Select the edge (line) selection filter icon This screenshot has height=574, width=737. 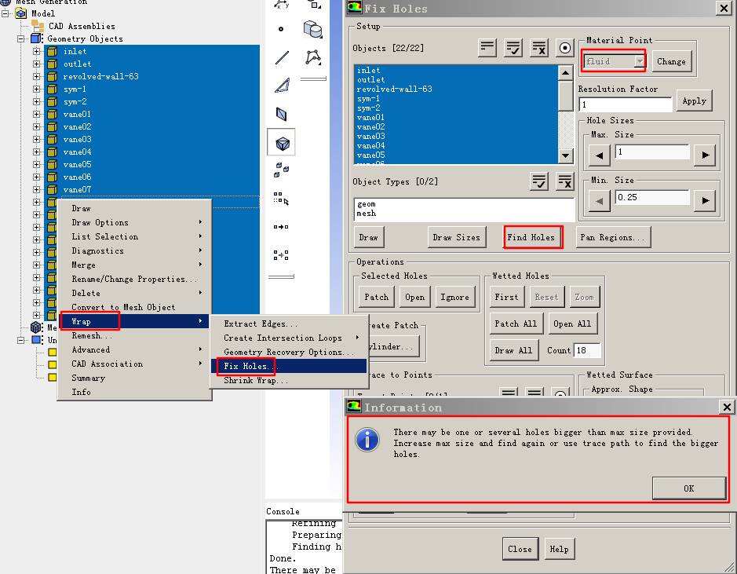pyautogui.click(x=282, y=57)
